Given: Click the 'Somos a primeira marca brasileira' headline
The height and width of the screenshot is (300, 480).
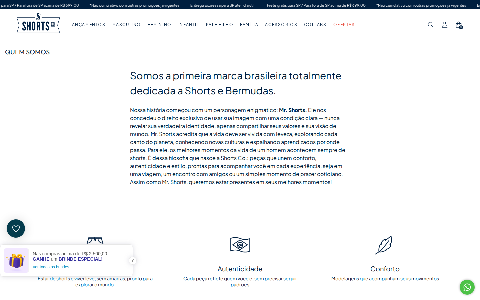Looking at the screenshot, I should (x=236, y=83).
